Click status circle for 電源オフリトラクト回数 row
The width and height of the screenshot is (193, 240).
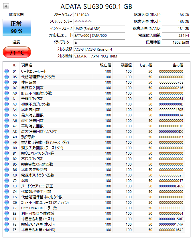coord(7,175)
